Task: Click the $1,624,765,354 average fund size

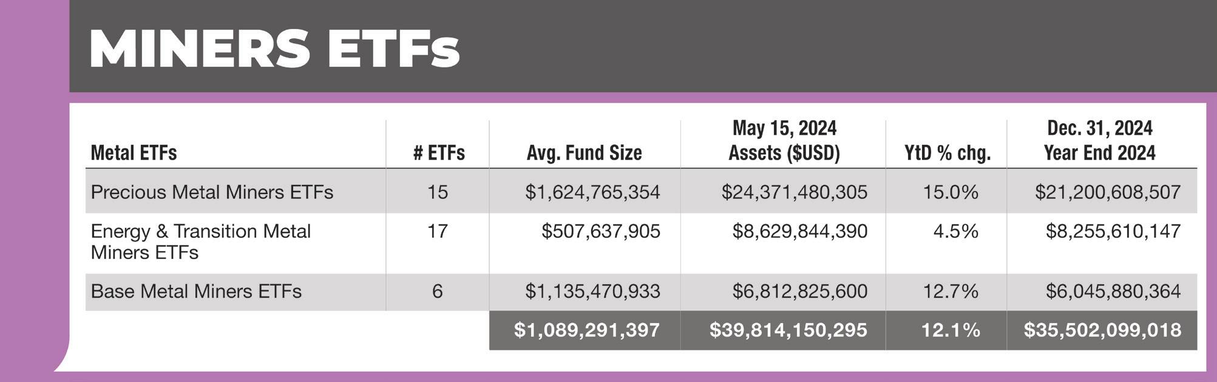Action: (592, 192)
